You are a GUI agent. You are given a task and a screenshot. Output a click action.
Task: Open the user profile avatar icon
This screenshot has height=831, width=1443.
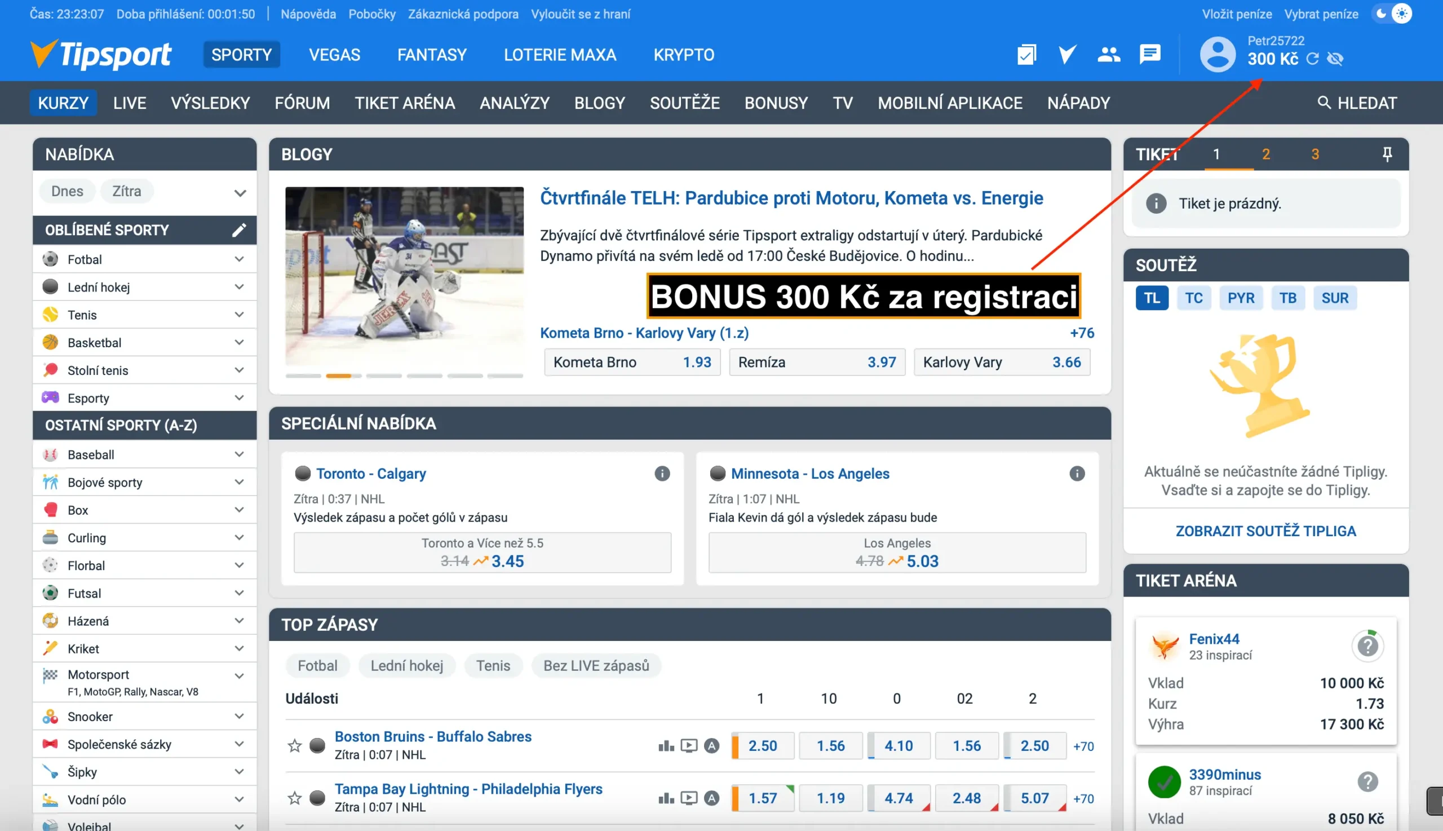pos(1218,54)
